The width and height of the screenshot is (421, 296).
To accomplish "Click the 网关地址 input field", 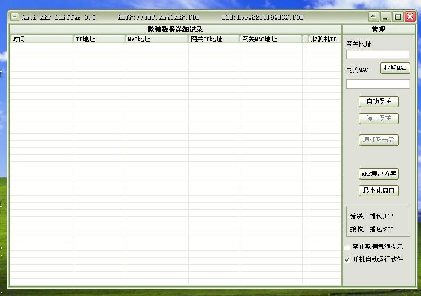I will [x=378, y=55].
